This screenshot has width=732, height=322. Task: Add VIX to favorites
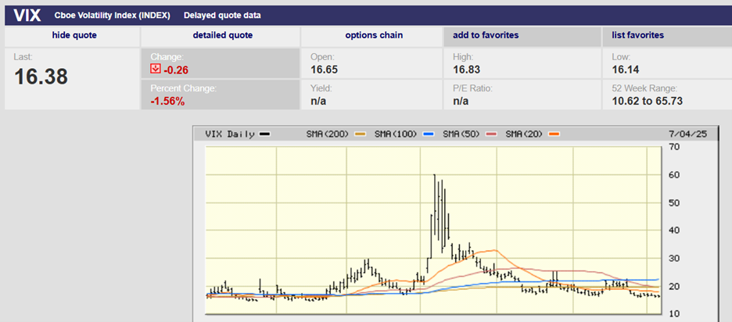click(486, 35)
